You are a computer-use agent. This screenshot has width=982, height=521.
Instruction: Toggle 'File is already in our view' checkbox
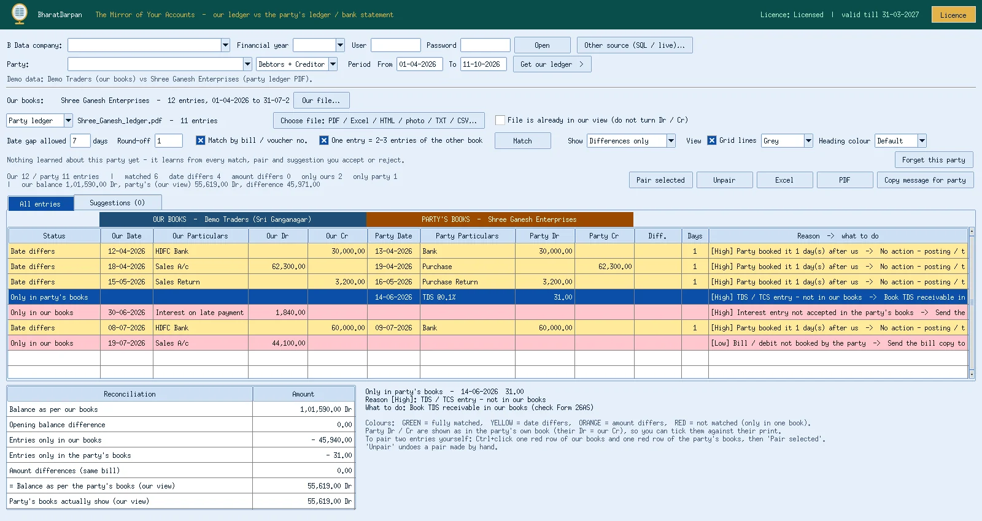[500, 120]
